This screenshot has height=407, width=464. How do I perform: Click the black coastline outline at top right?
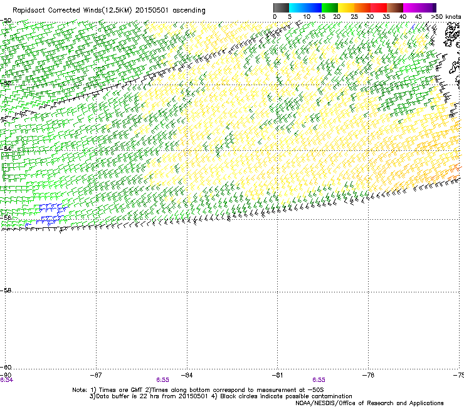pos(452,34)
